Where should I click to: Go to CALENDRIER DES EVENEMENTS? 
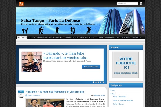(50, 37)
